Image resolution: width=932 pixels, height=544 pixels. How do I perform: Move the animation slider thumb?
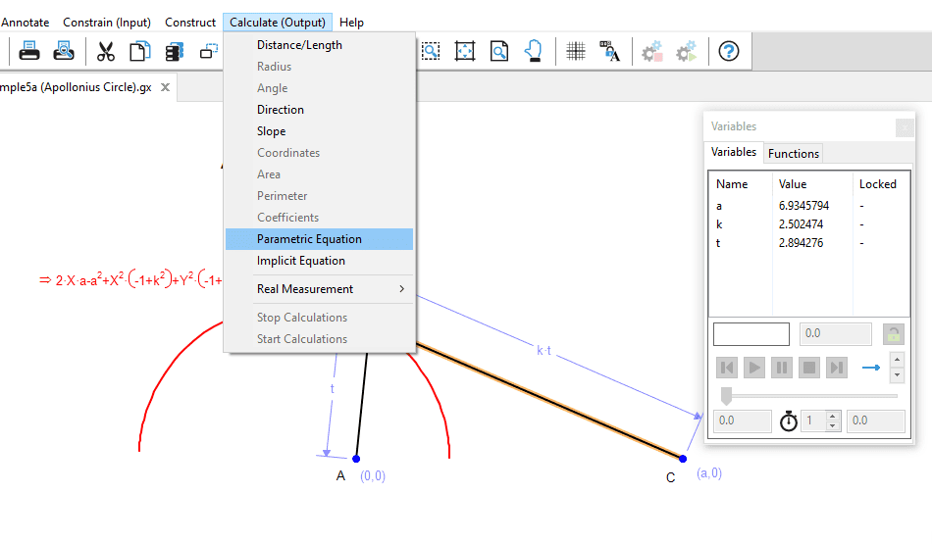click(726, 396)
